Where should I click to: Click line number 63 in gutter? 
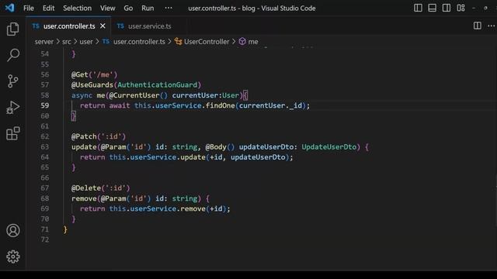(x=45, y=147)
